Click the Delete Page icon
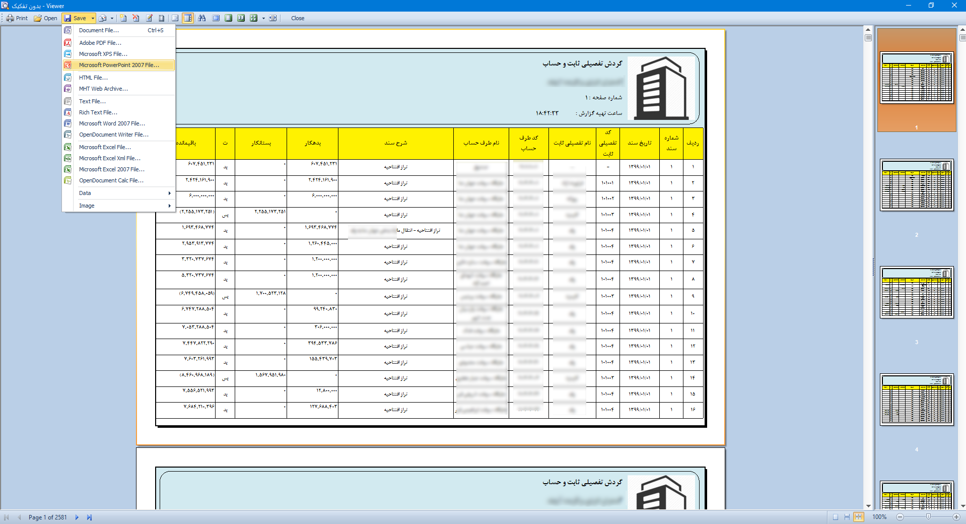966x524 pixels. point(136,18)
